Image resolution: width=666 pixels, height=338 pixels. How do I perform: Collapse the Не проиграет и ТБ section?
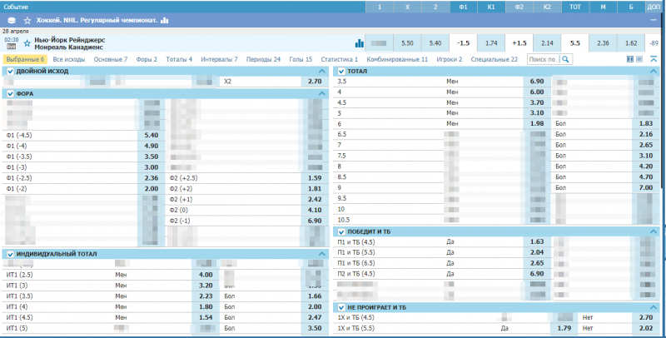[654, 307]
